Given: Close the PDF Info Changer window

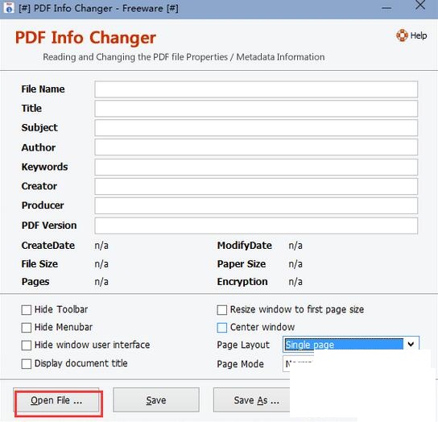Looking at the screenshot, I should click(420, 5).
